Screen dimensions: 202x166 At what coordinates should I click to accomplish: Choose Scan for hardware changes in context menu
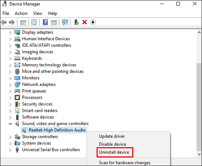125,163
